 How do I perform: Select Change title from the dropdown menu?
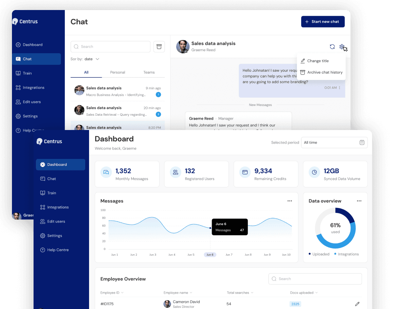(x=318, y=61)
